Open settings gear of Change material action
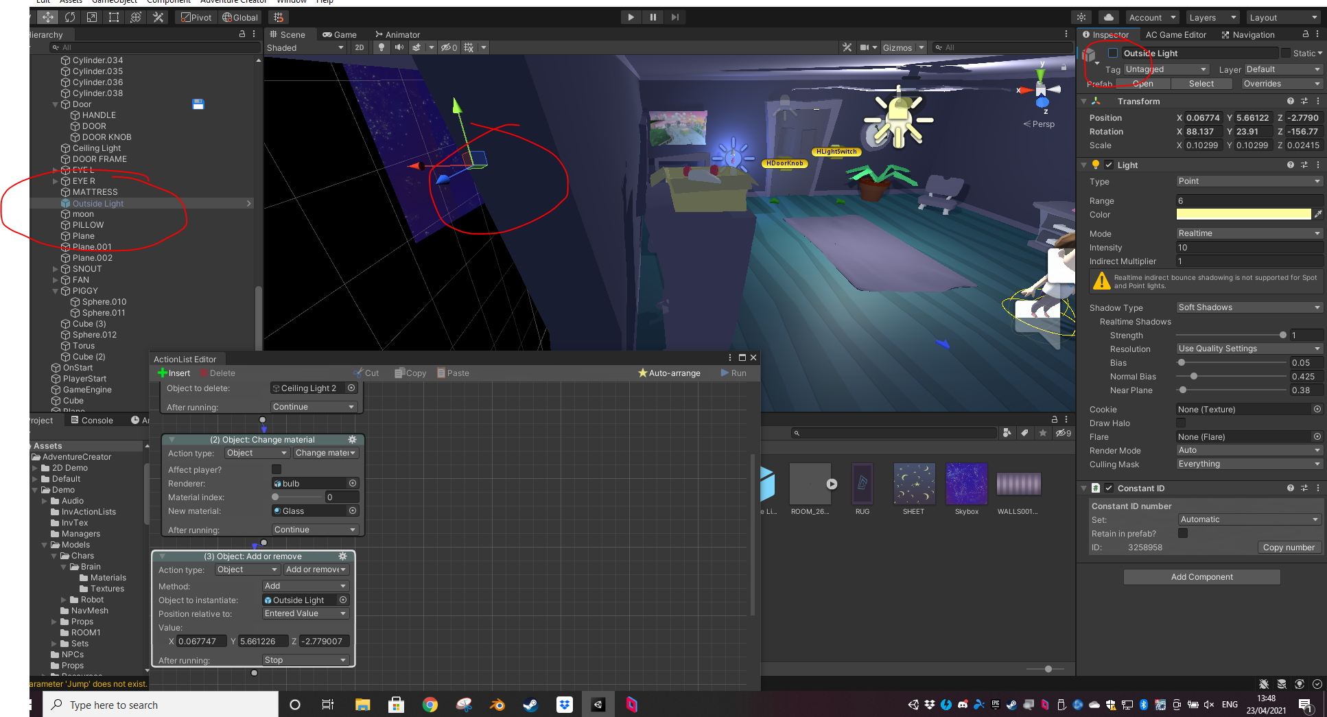This screenshot has height=717, width=1327. click(x=352, y=440)
